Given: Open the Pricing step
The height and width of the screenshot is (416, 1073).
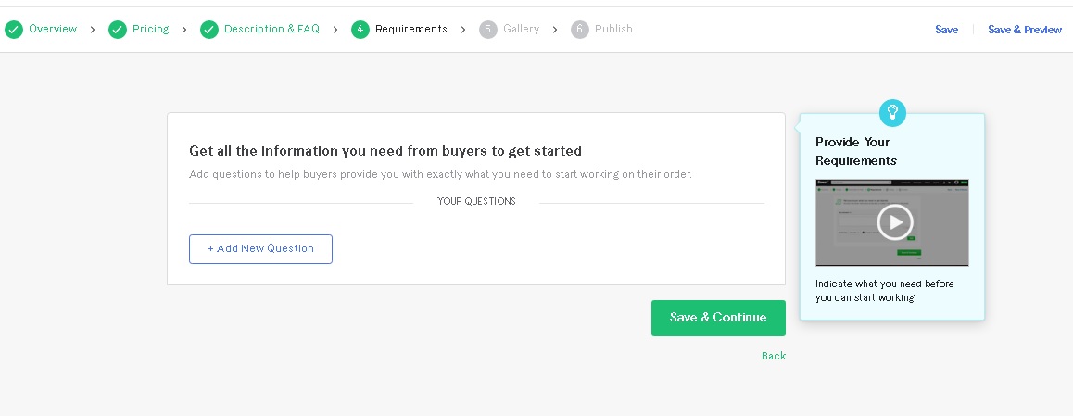Looking at the screenshot, I should pyautogui.click(x=150, y=29).
